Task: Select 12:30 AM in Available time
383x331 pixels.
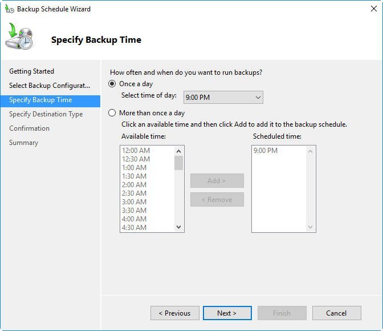Action: pyautogui.click(x=136, y=159)
